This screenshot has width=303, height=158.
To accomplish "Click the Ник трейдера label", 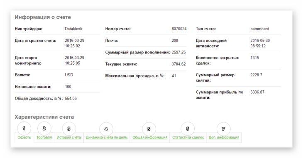I will 28,29.
